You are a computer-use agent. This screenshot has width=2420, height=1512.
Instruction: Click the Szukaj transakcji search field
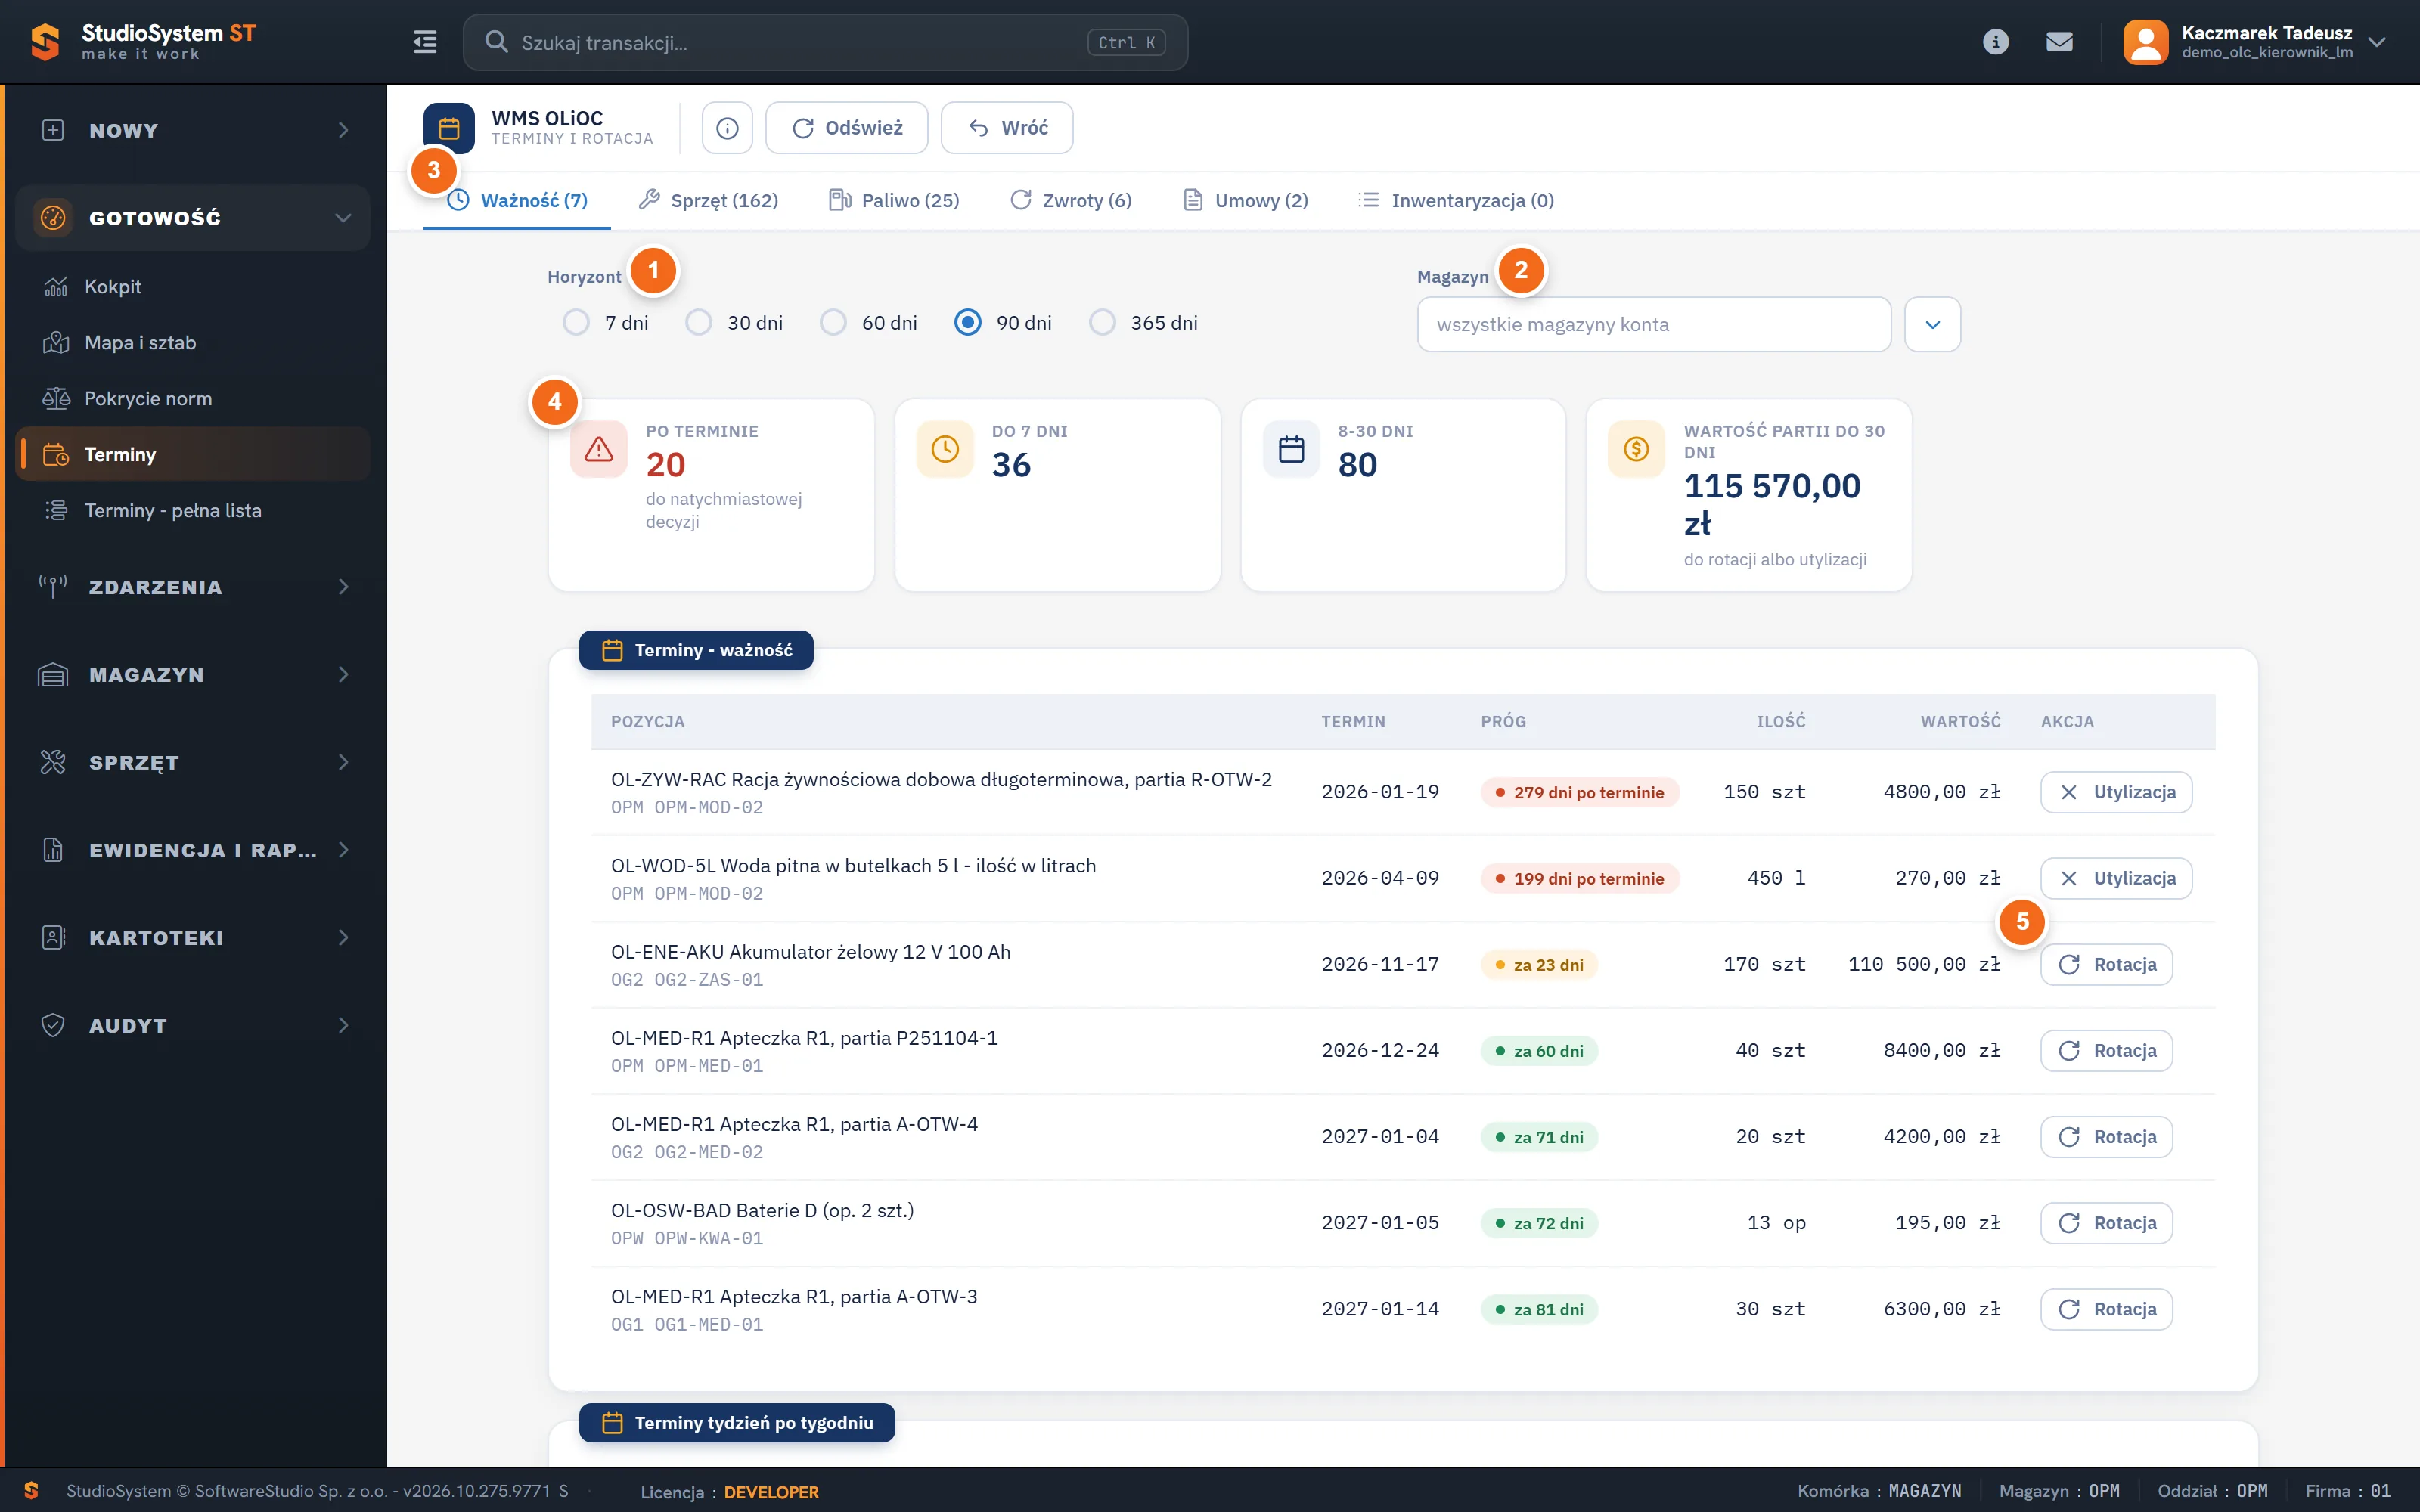[825, 42]
